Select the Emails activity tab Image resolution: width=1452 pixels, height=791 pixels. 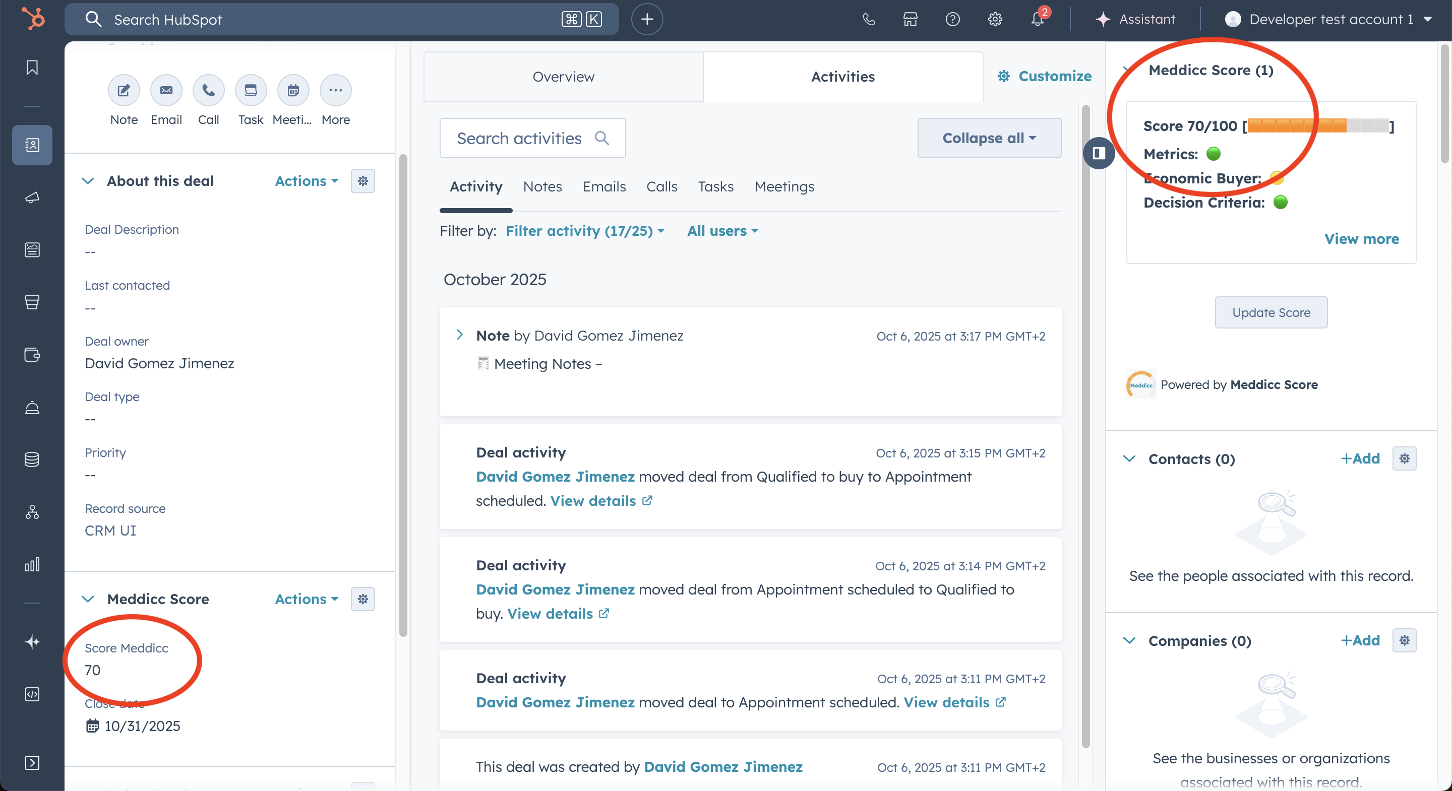click(603, 186)
